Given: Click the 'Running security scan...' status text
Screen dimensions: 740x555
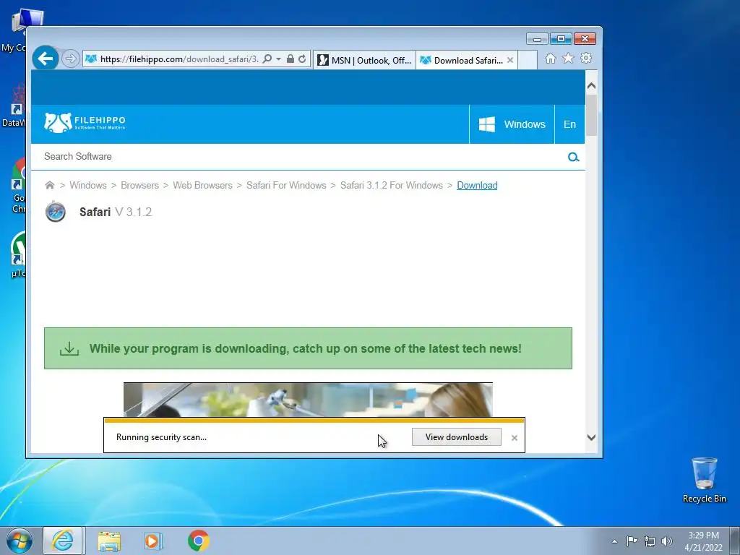Looking at the screenshot, I should tap(161, 437).
